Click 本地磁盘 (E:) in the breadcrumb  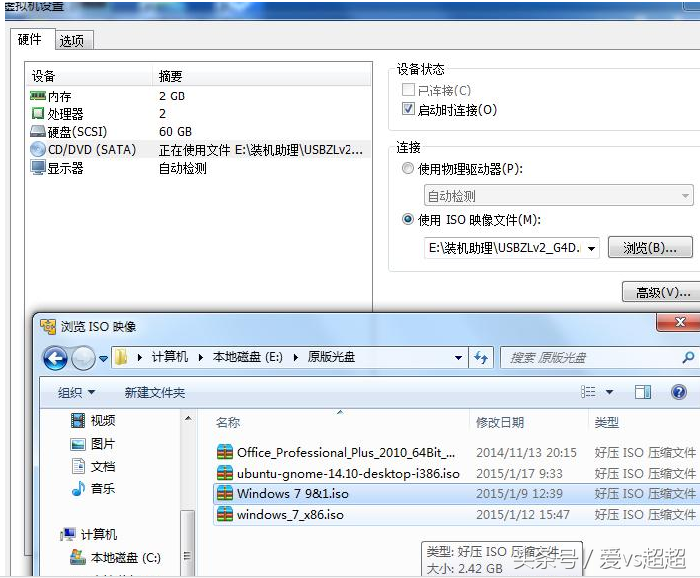pyautogui.click(x=248, y=357)
